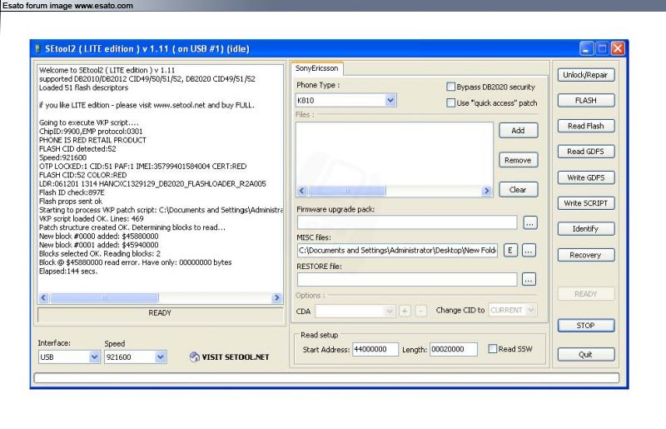Click the plus button next to CDA
The width and height of the screenshot is (666, 429).
click(405, 311)
